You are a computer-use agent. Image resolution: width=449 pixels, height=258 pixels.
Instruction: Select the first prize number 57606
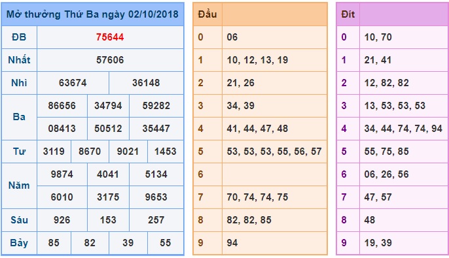[x=110, y=60]
